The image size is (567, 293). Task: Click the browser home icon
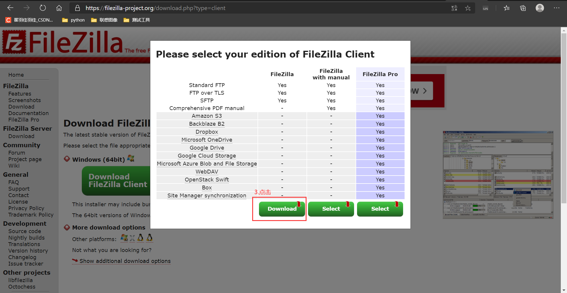(x=59, y=8)
